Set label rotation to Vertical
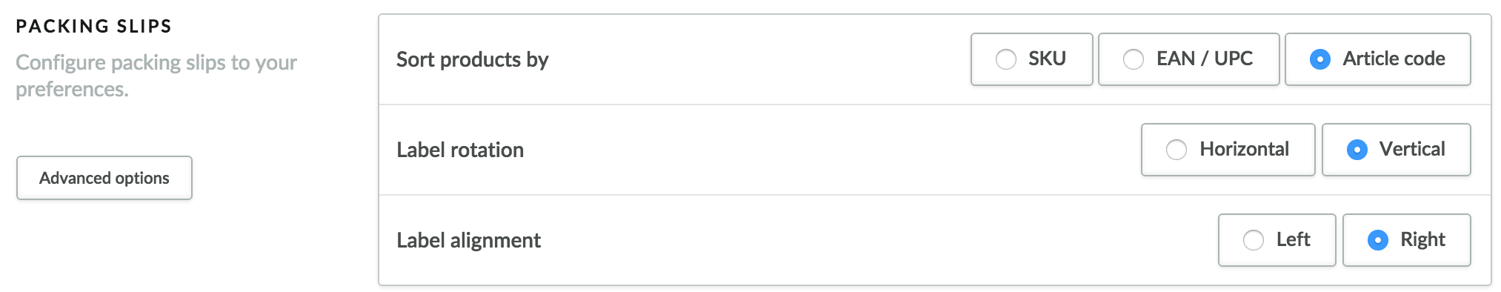Viewport: 1501px width, 292px height. point(1396,150)
